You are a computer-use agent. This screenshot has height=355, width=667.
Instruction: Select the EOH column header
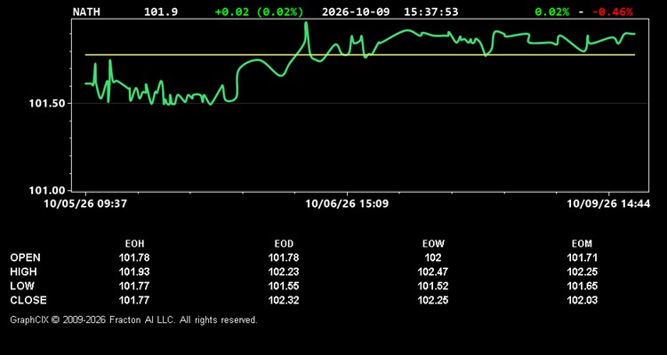134,244
